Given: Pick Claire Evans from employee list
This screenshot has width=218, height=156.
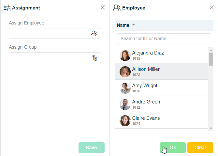Looking at the screenshot, I should pos(161,120).
